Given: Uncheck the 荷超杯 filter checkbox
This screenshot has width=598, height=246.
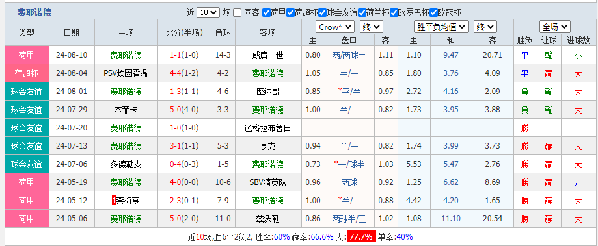Looking at the screenshot, I should coord(290,12).
